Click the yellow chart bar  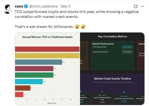click(x=47, y=55)
